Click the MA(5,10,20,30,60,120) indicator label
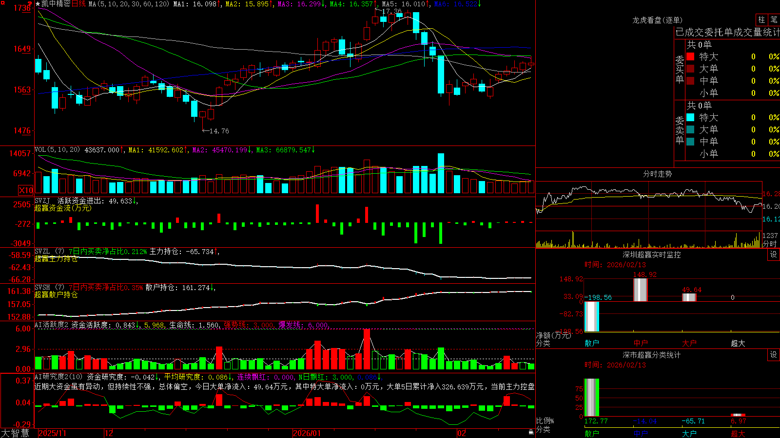This screenshot has height=438, width=780. click(129, 4)
